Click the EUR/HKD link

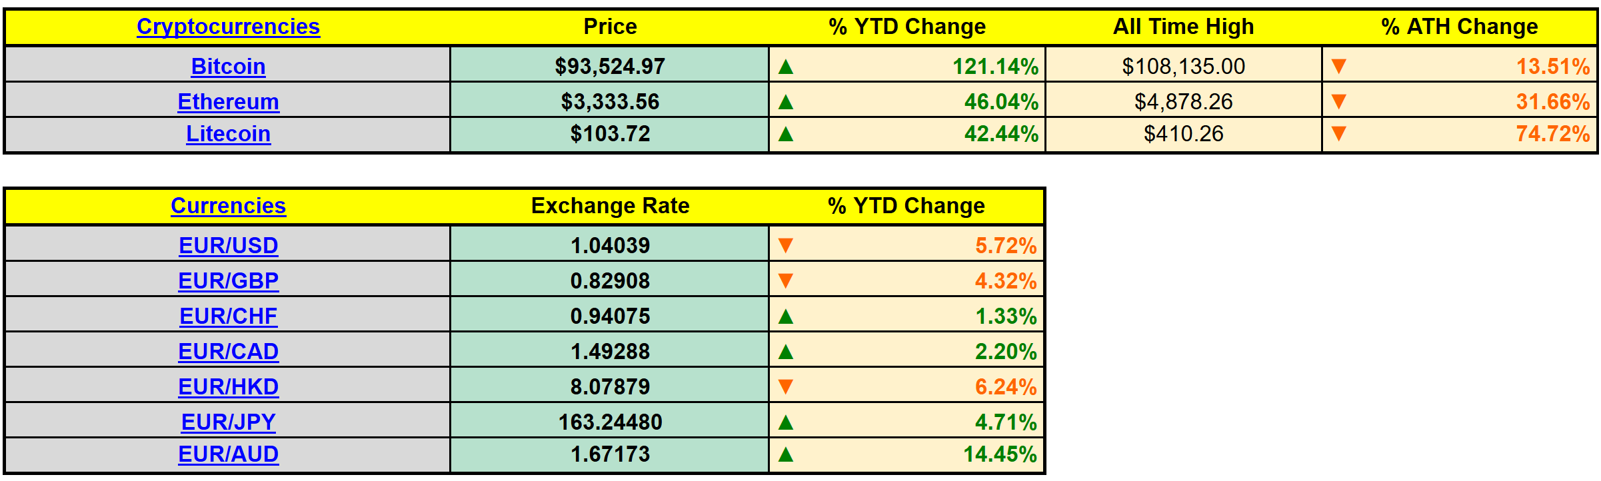228,387
